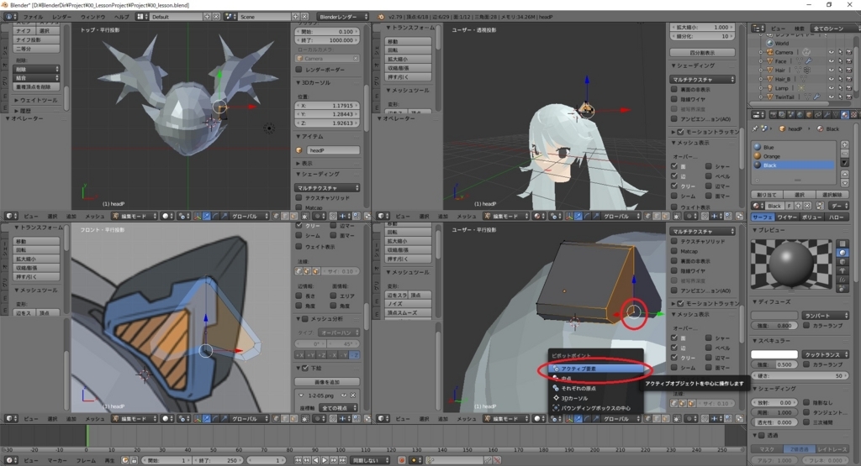The width and height of the screenshot is (861, 466).
Task: Open the Texture properties checker tab
Action: click(x=854, y=114)
